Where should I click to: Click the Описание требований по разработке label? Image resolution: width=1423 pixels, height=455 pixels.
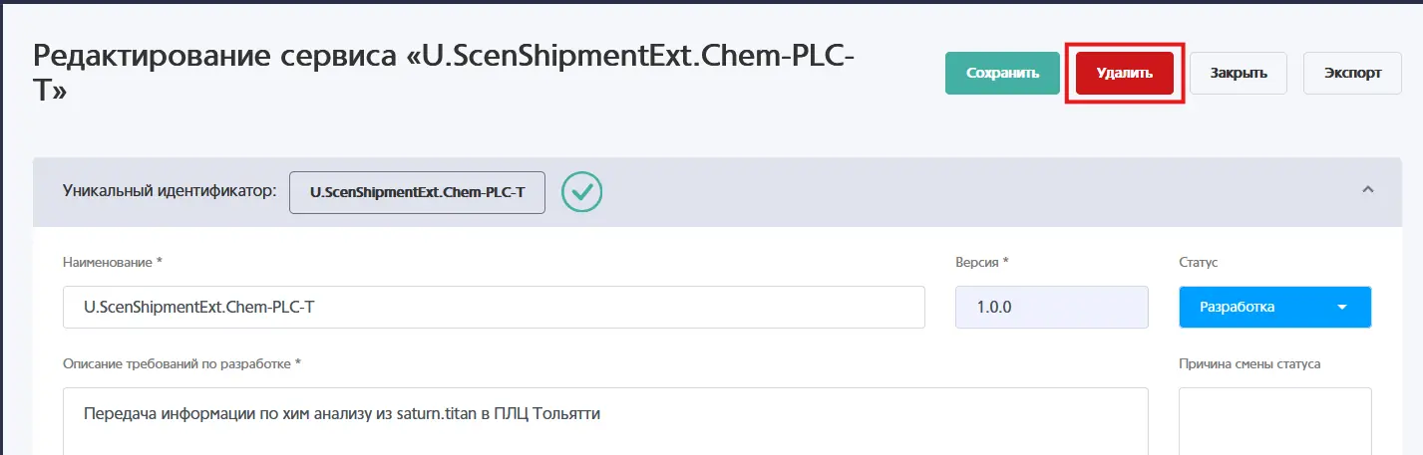[181, 363]
